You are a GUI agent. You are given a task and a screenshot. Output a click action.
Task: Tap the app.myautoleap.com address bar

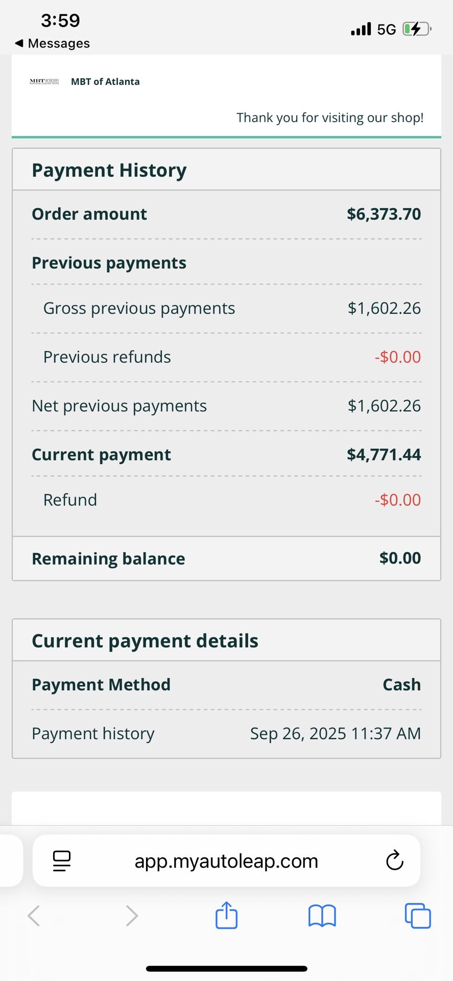tap(226, 861)
